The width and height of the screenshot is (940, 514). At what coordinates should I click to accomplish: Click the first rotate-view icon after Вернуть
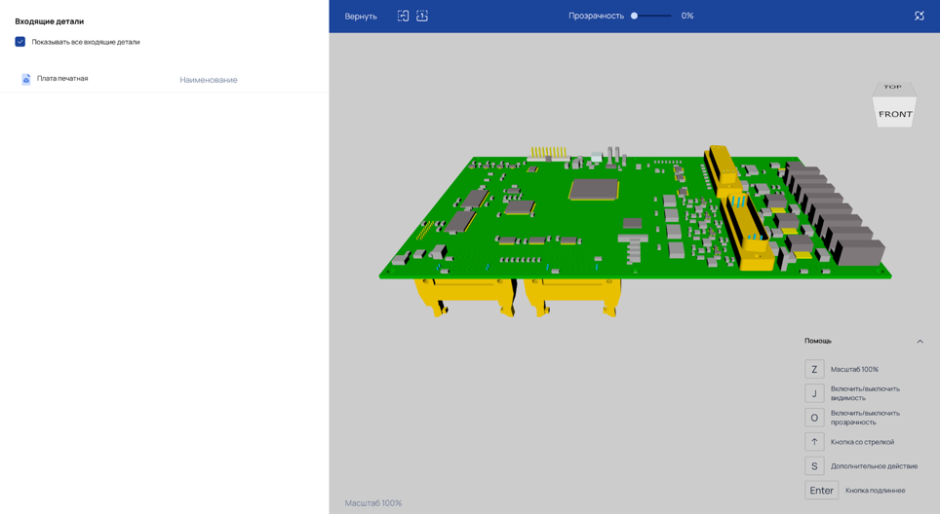[403, 17]
